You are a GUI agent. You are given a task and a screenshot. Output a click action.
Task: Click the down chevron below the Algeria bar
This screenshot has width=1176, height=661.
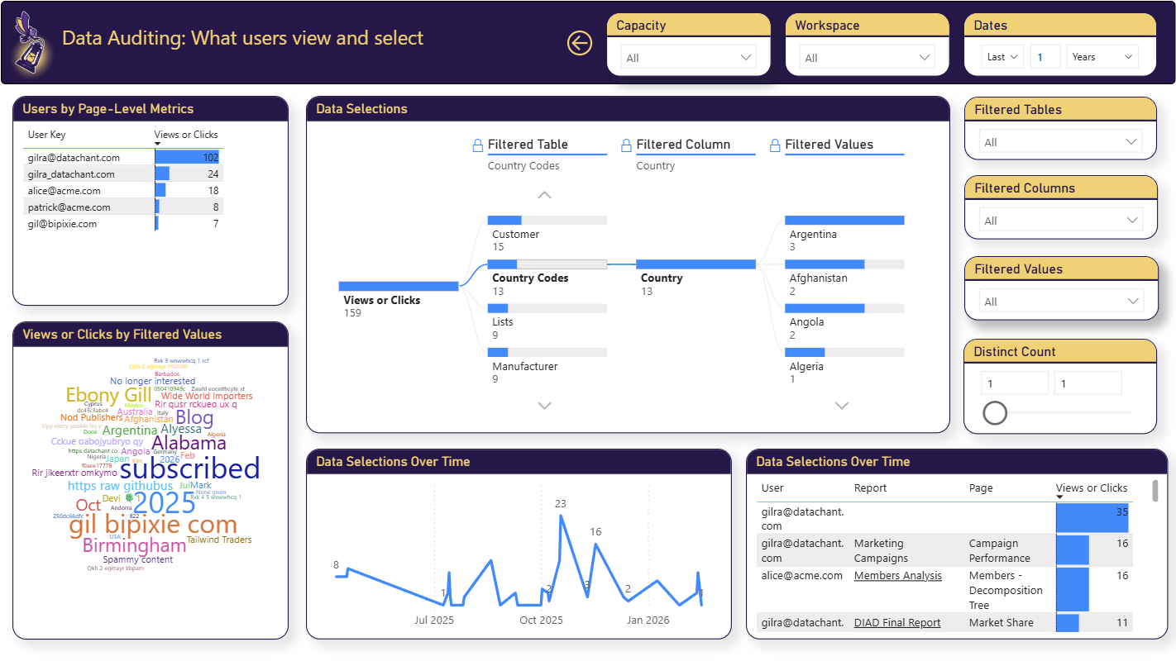click(842, 406)
